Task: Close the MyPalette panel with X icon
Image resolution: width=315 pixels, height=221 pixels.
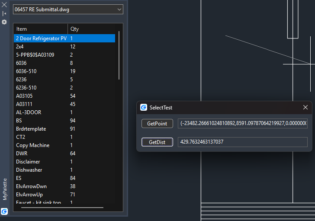Action: point(4,5)
